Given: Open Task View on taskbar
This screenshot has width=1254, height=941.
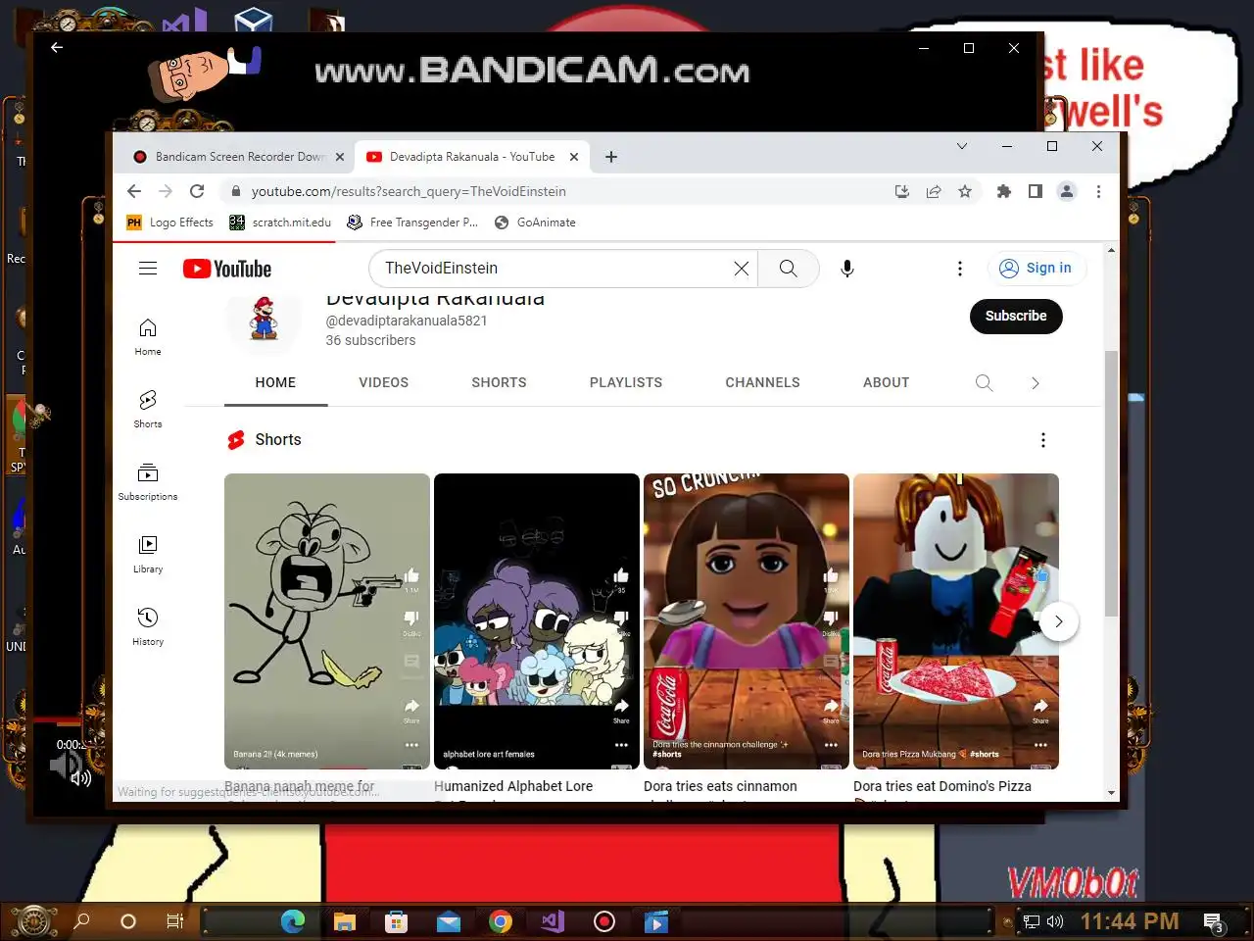Looking at the screenshot, I should pos(174,921).
